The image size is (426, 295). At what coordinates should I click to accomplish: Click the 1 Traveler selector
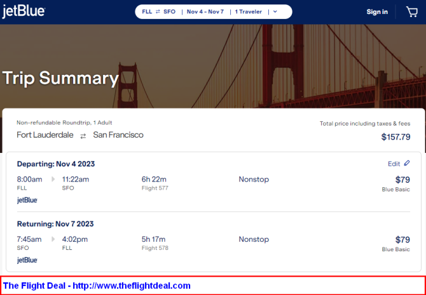pyautogui.click(x=249, y=11)
